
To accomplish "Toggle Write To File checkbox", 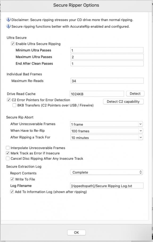I will pyautogui.click(x=12, y=179).
